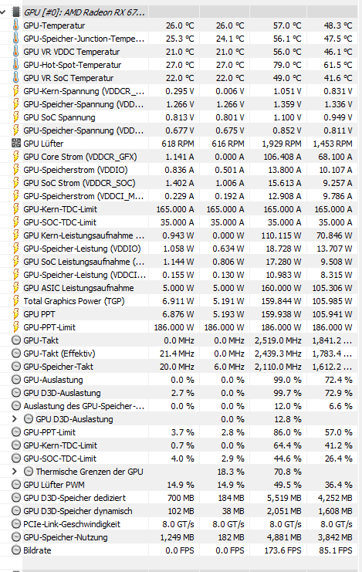Click lightning icon beside GPU-SOC-TDC-Limit 35.000 A row
The image size is (362, 572).
pyautogui.click(x=15, y=222)
